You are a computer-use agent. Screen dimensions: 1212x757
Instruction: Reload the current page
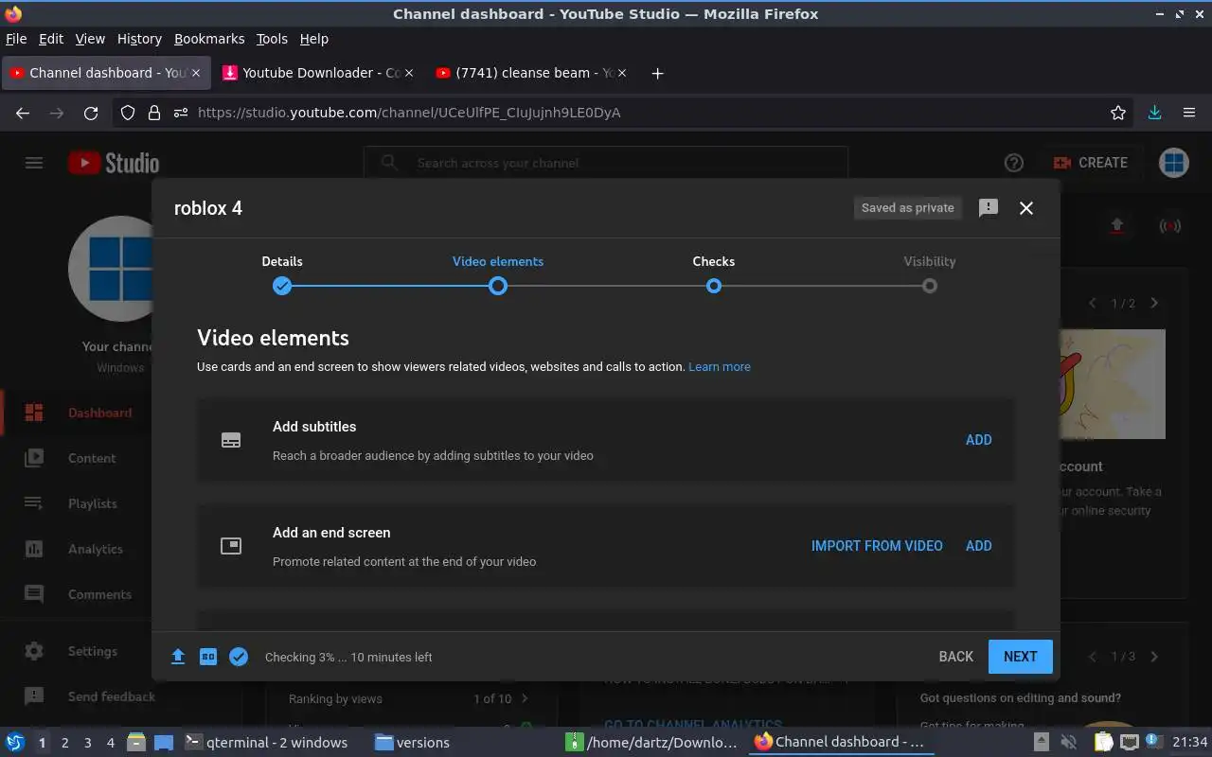91,113
